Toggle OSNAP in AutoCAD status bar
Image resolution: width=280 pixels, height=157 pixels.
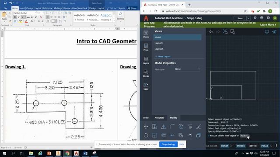pos(224,146)
